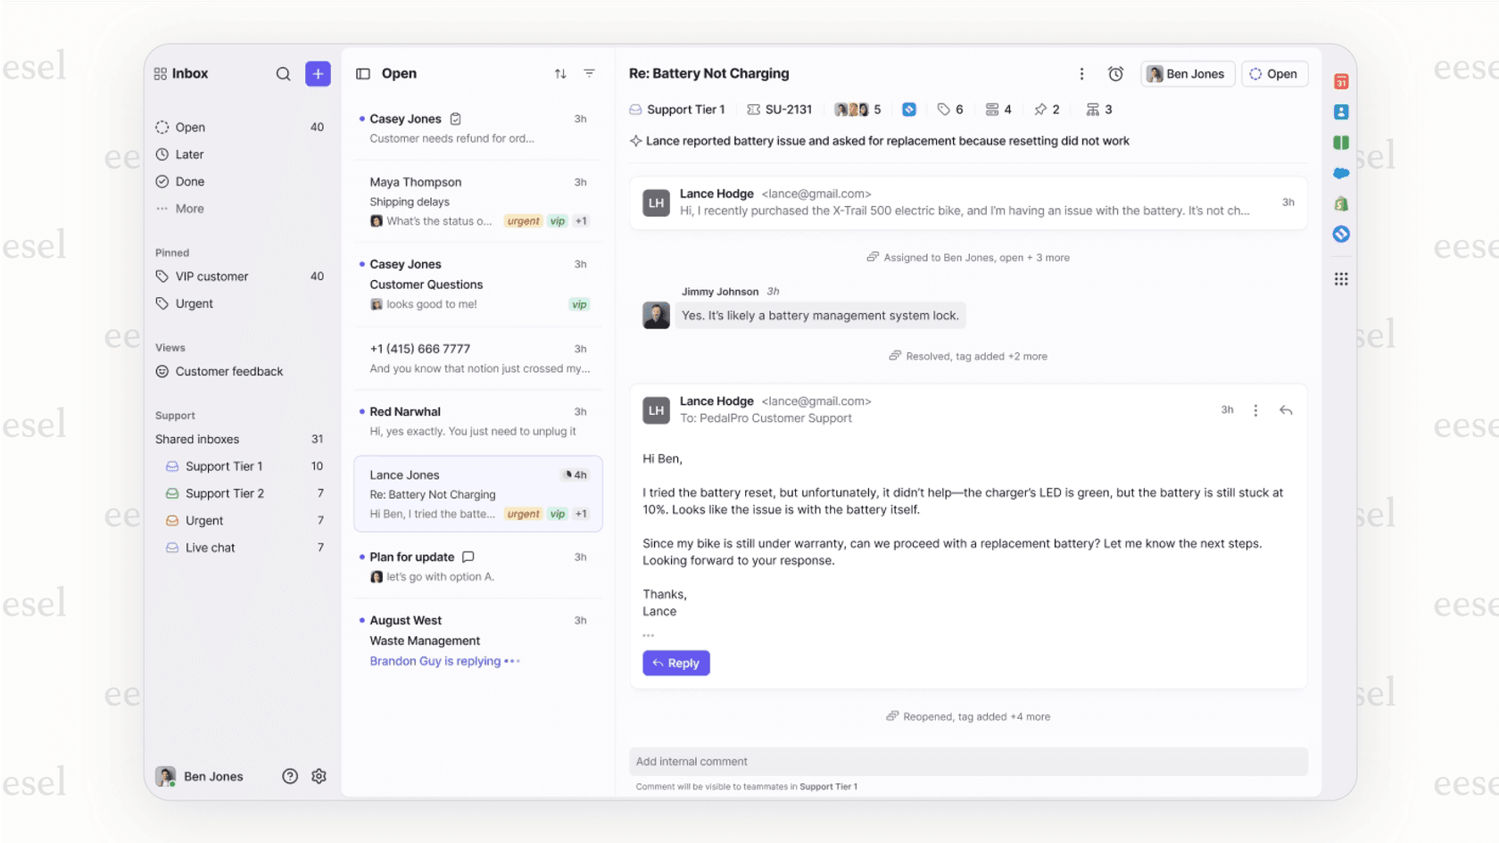Viewport: 1499px width, 843px height.
Task: Expand collapsed first Lance Hodge email
Action: point(969,202)
